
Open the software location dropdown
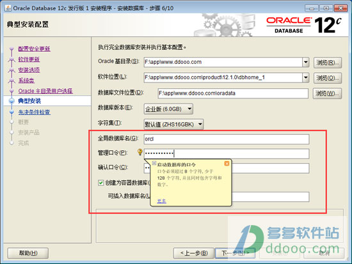(305, 77)
